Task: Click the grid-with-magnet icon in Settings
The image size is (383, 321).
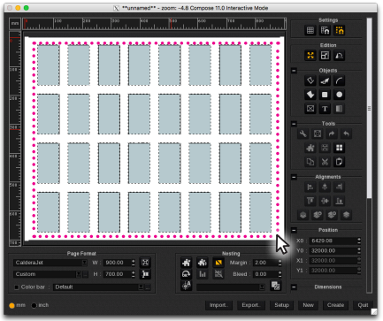Action: click(x=325, y=30)
